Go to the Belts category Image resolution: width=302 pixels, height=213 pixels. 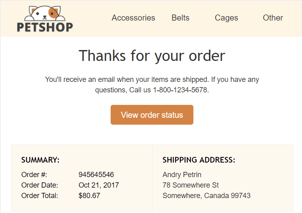tap(180, 18)
